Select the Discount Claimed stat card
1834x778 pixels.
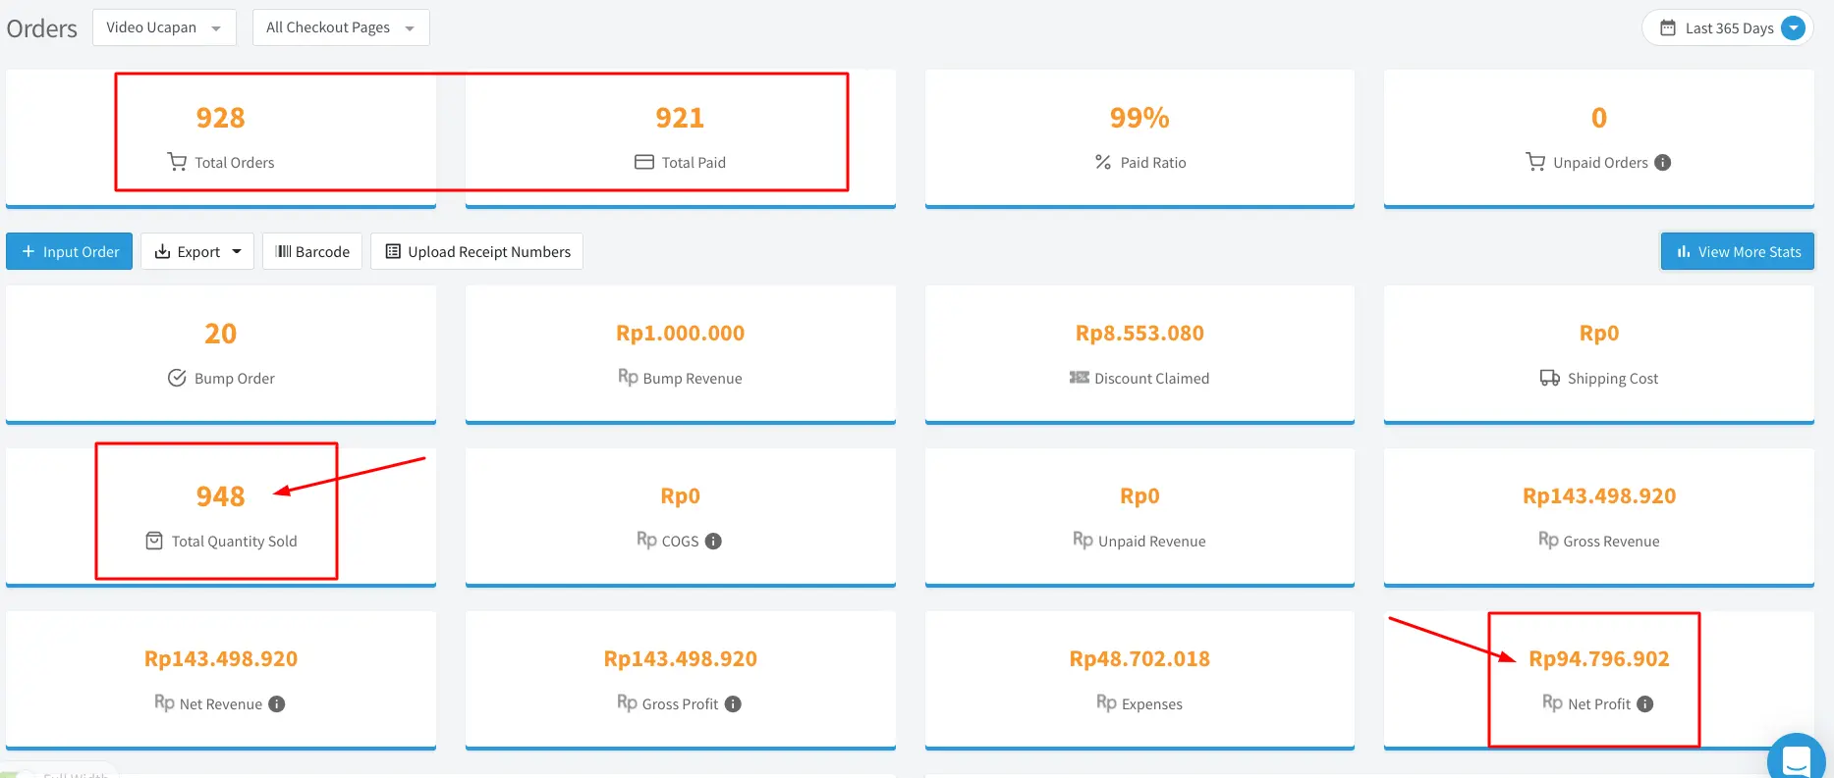coord(1139,353)
